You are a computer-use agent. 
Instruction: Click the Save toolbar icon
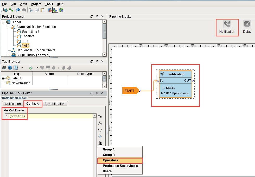[5, 10]
